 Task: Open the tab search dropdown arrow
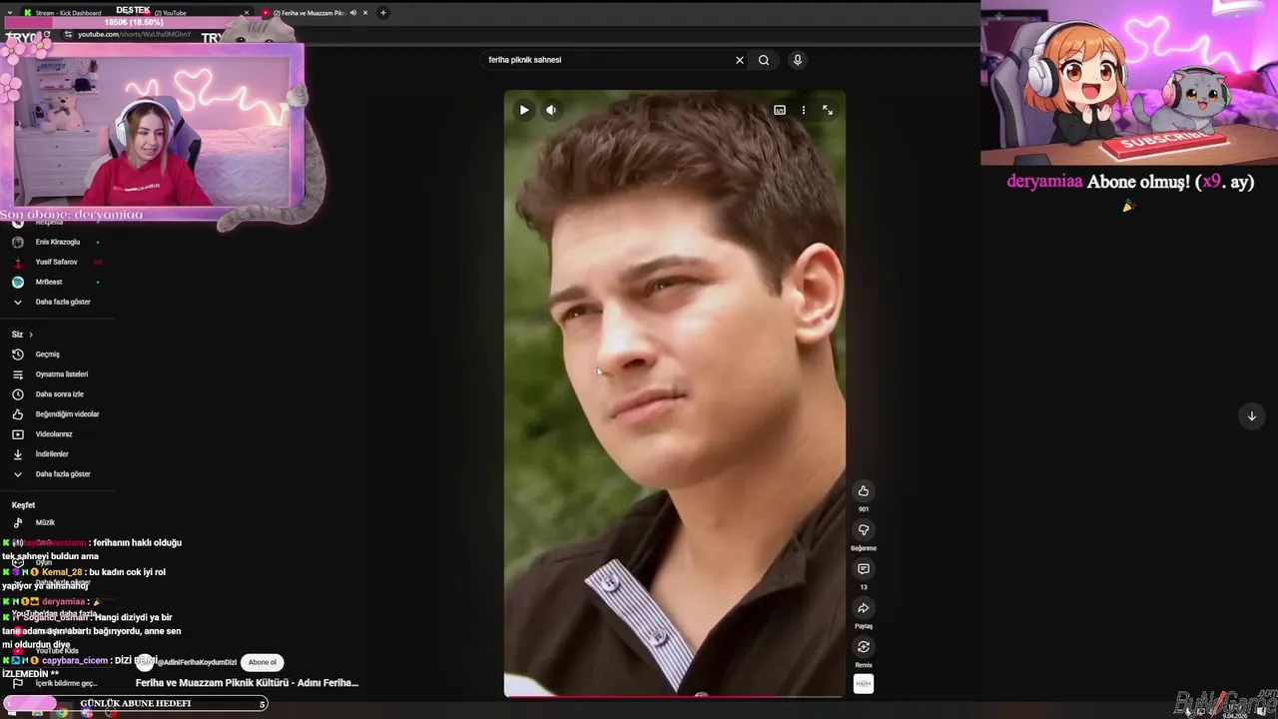pos(10,13)
